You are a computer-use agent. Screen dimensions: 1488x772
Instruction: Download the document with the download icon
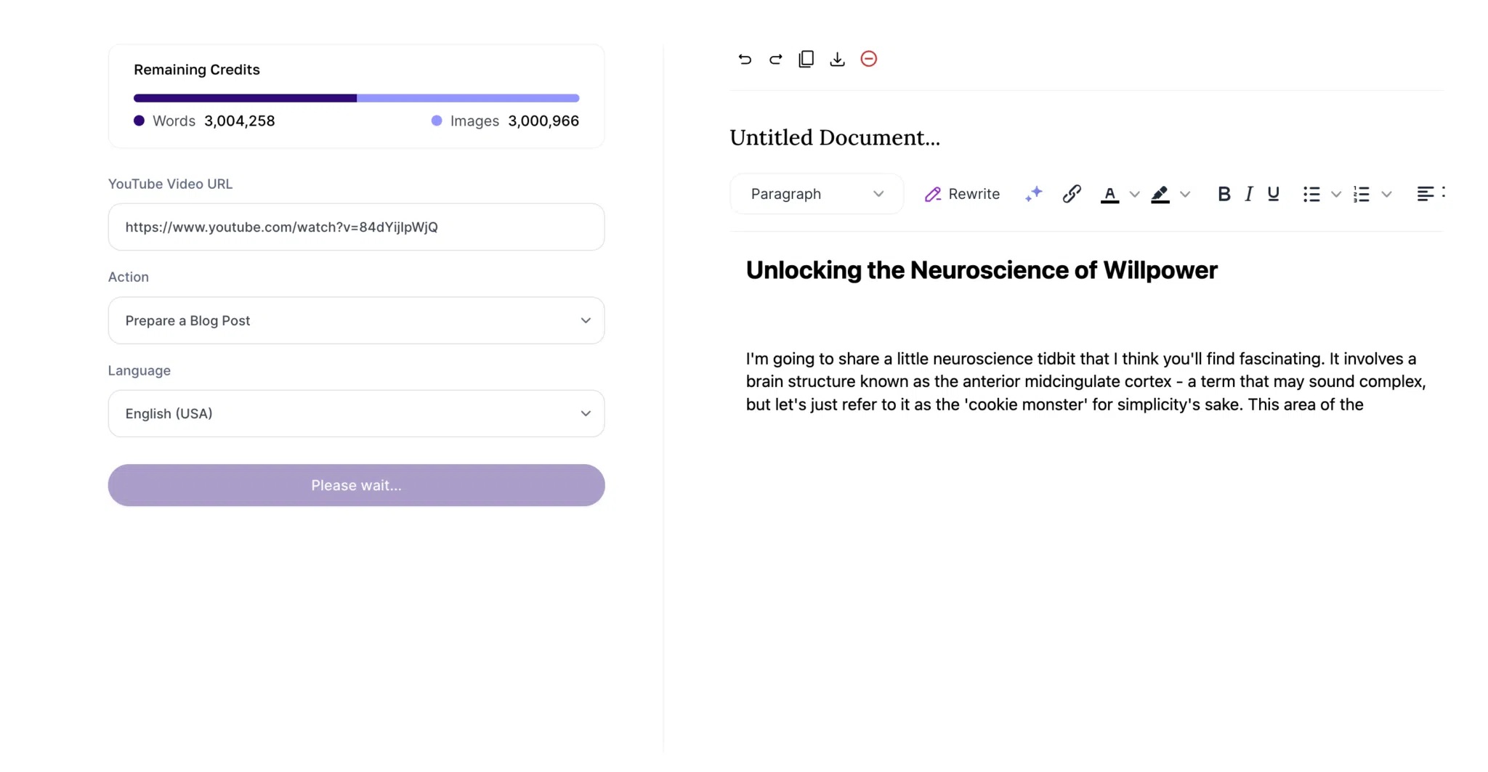point(837,59)
